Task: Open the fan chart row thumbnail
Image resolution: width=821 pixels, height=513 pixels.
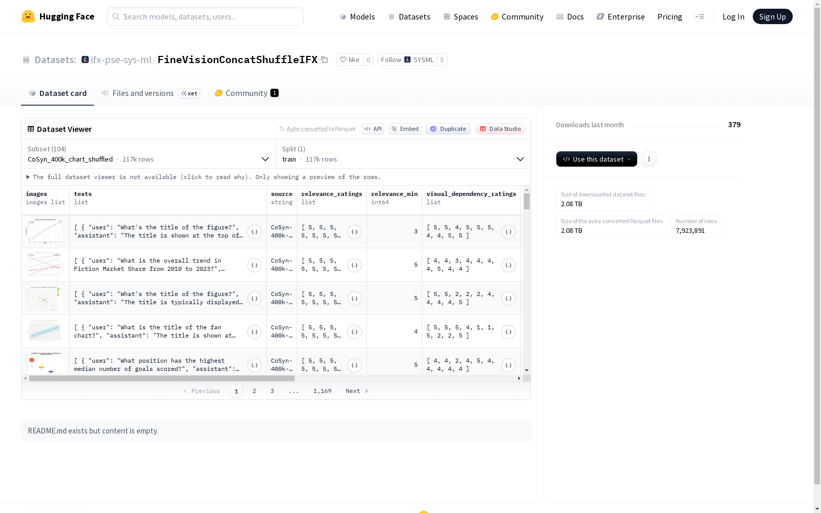Action: pos(45,331)
